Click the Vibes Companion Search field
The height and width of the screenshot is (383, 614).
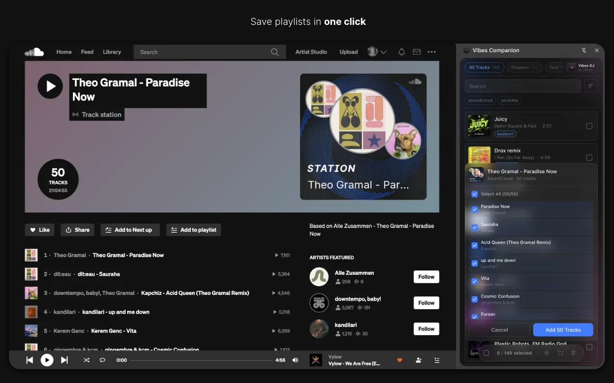(523, 86)
